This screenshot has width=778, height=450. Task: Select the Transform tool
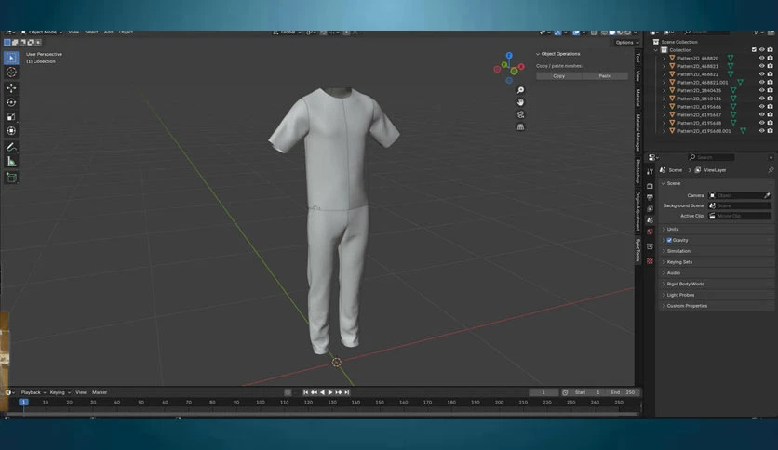coord(11,131)
